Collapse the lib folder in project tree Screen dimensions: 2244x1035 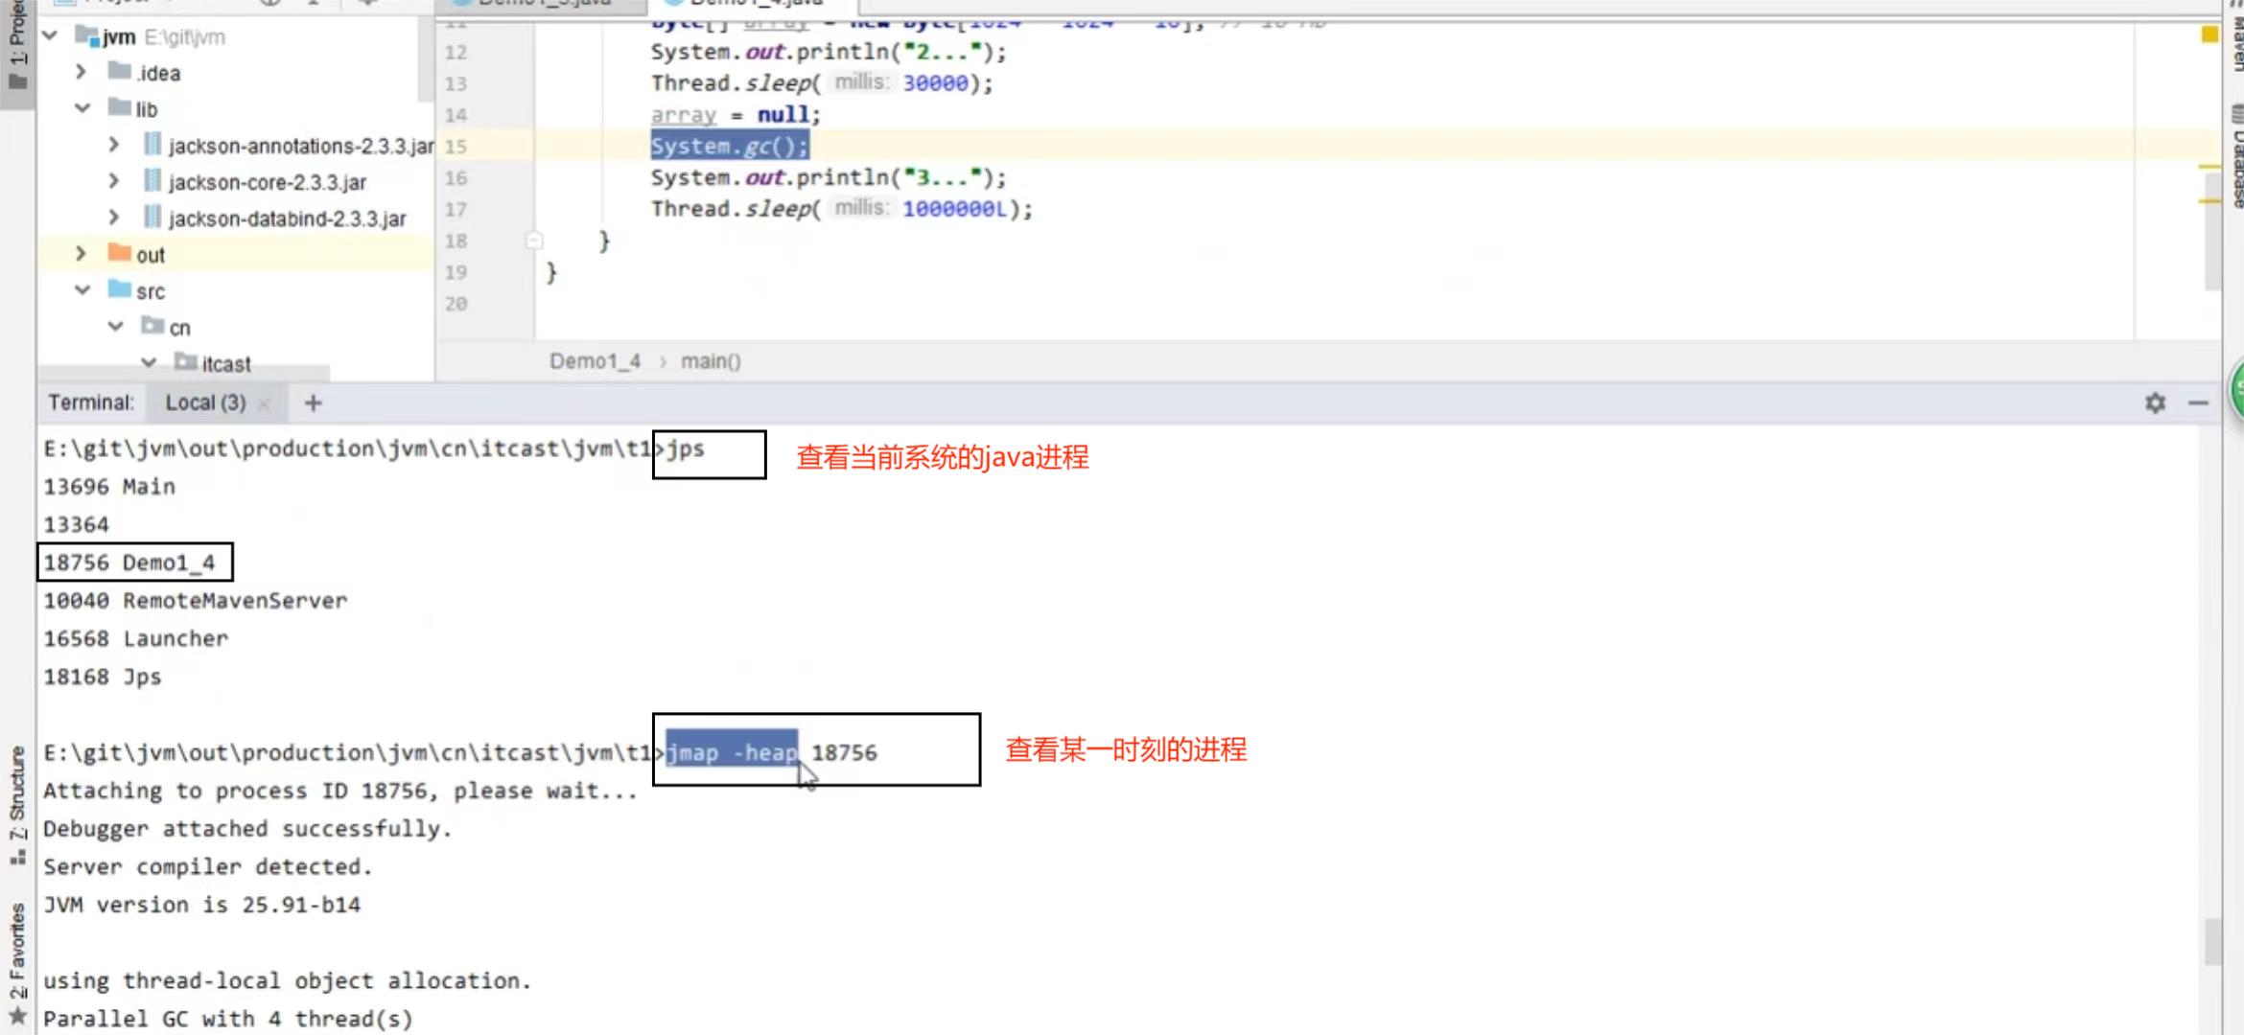[x=82, y=108]
